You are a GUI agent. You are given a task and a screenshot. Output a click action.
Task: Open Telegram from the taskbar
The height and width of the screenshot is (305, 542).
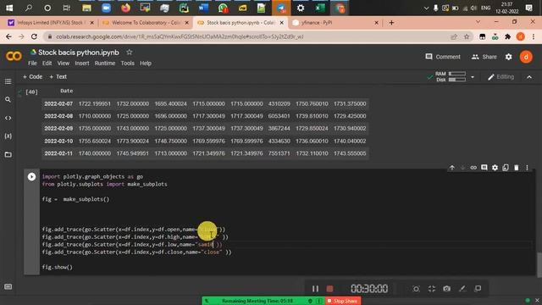click(x=281, y=8)
